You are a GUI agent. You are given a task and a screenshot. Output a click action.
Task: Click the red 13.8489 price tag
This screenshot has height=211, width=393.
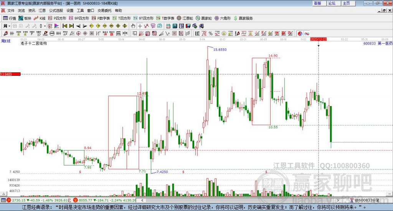10,74
